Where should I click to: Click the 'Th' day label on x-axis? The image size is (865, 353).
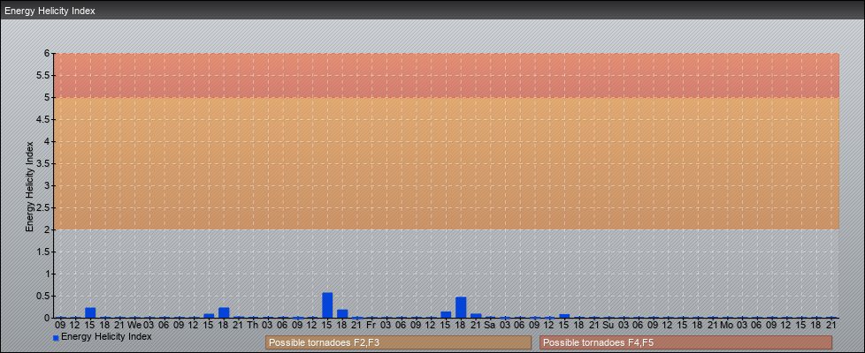tap(253, 325)
